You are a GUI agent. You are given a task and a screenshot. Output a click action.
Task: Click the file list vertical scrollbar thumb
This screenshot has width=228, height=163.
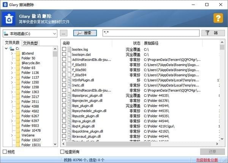(222, 47)
